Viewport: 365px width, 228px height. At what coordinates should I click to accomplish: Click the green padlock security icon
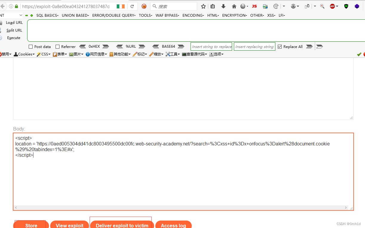pyautogui.click(x=16, y=6)
